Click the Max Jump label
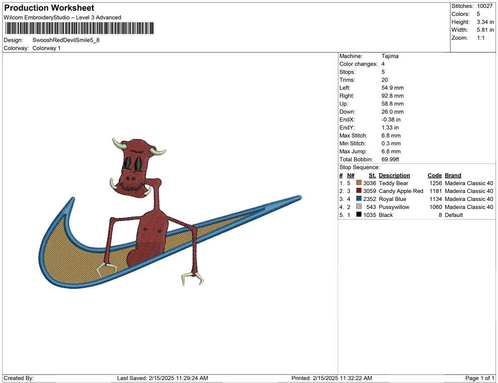Viewport: 498px width, 383px height. click(x=353, y=151)
